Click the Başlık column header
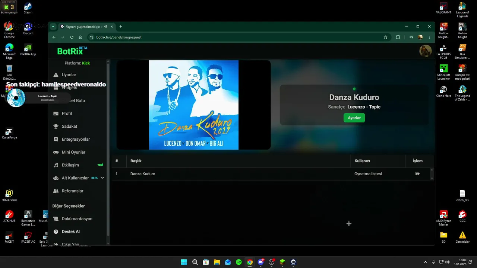The image size is (477, 268). 136,161
